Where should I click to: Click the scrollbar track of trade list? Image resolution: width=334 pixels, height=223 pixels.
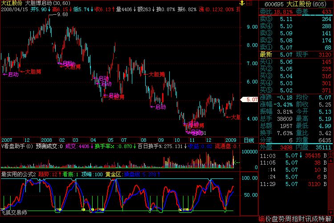330,187
